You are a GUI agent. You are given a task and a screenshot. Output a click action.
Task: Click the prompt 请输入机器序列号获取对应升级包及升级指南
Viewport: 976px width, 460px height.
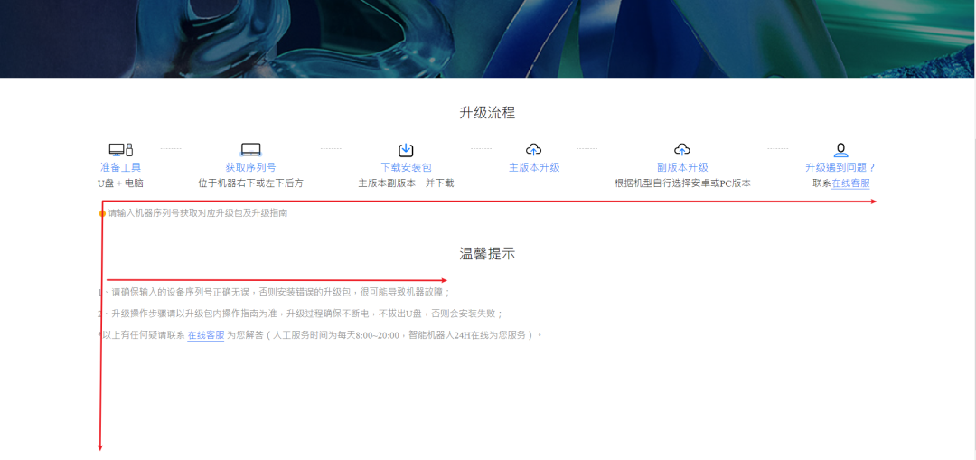(198, 213)
